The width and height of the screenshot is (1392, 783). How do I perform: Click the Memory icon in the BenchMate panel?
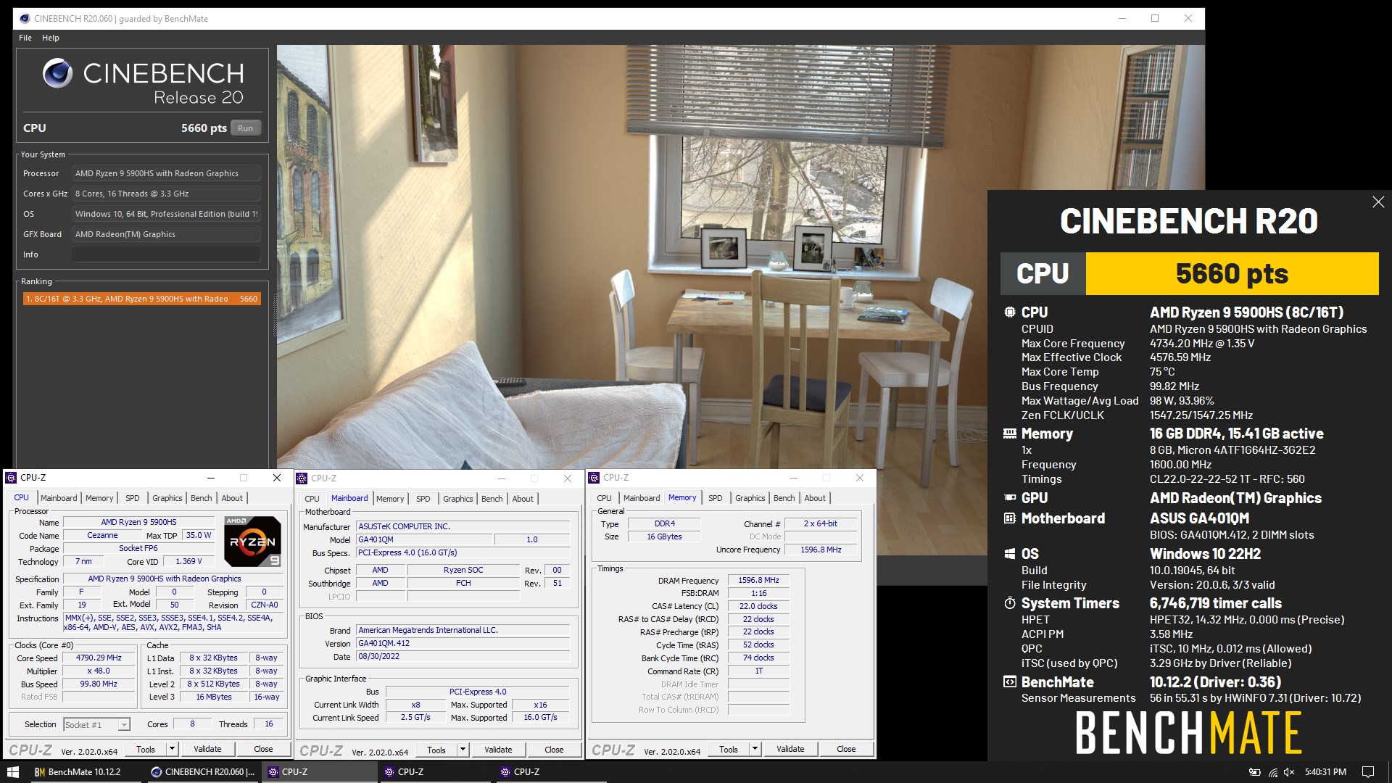click(1009, 434)
